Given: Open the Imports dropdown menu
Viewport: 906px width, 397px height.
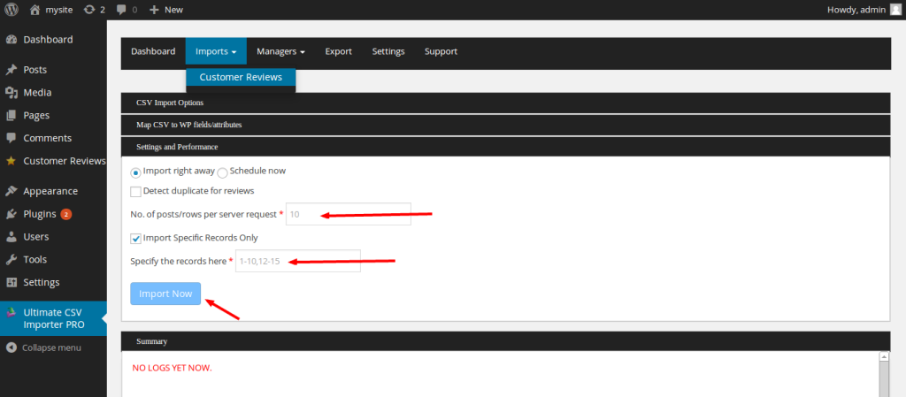Looking at the screenshot, I should pos(216,51).
